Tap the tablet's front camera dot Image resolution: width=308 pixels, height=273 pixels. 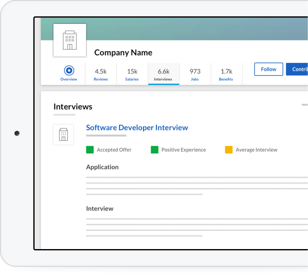pyautogui.click(x=17, y=133)
